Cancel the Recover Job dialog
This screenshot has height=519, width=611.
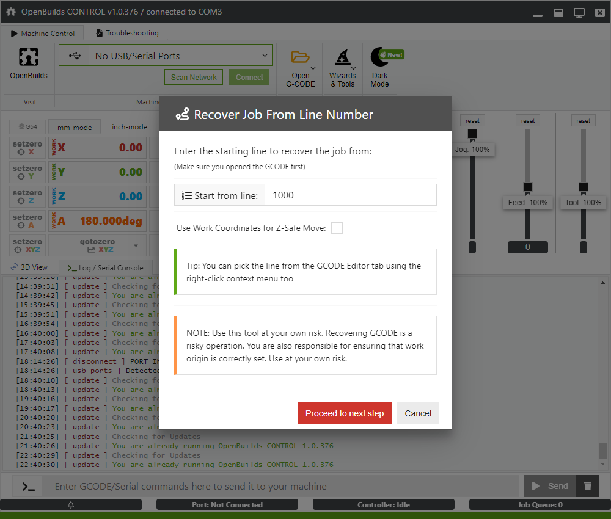pyautogui.click(x=418, y=413)
